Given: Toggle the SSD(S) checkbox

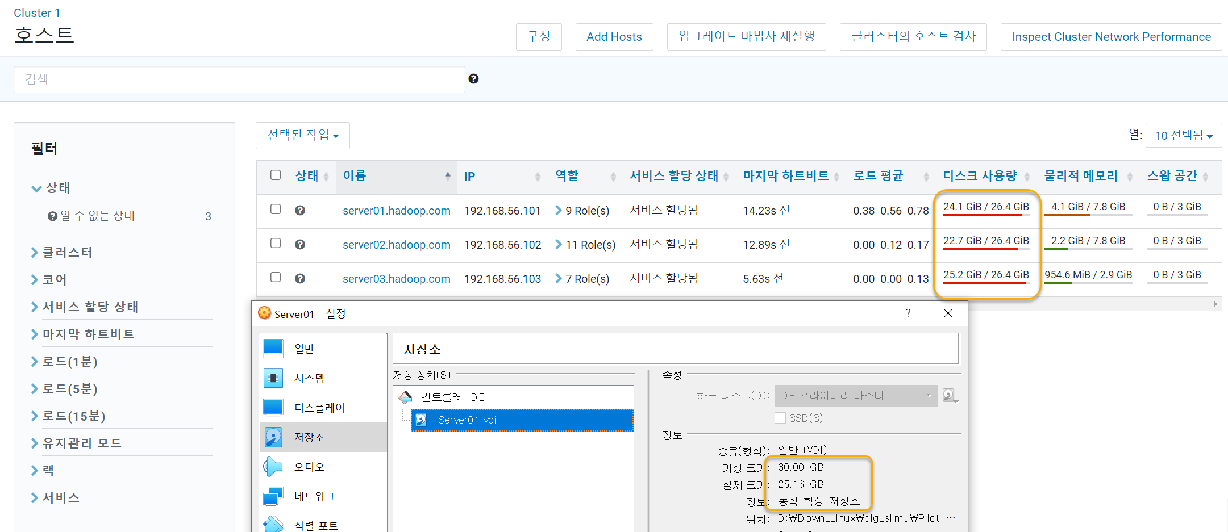Looking at the screenshot, I should tap(780, 418).
